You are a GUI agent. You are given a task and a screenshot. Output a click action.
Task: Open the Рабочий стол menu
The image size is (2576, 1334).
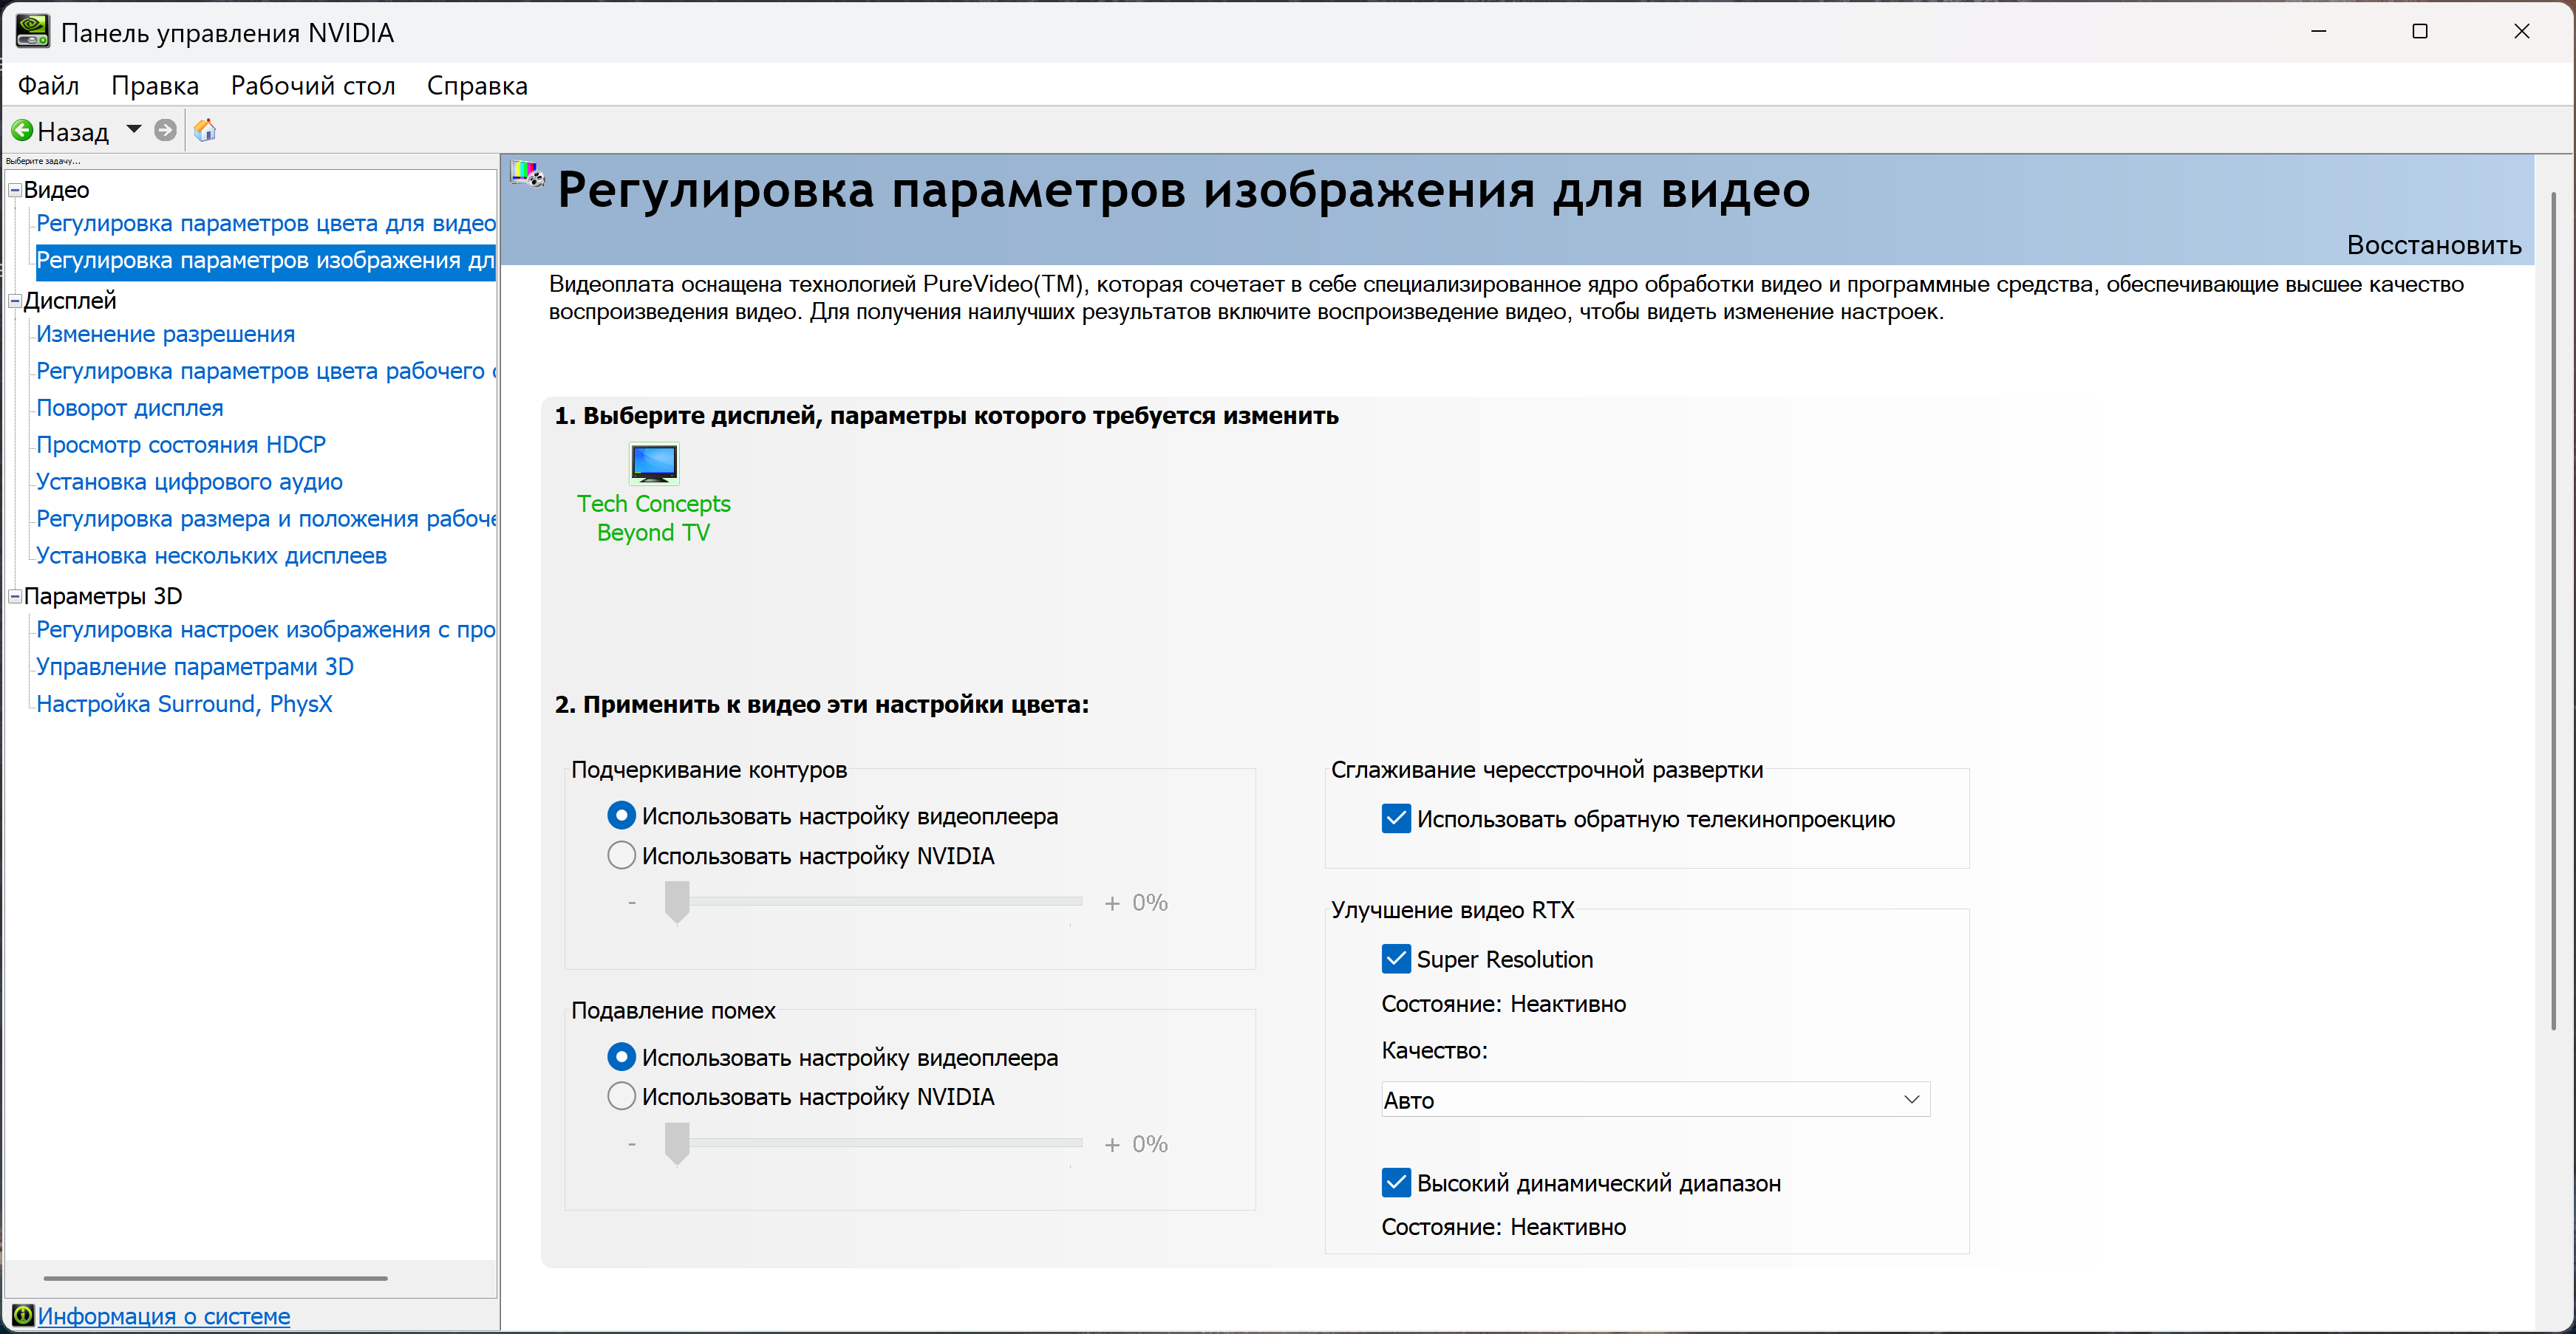click(313, 86)
